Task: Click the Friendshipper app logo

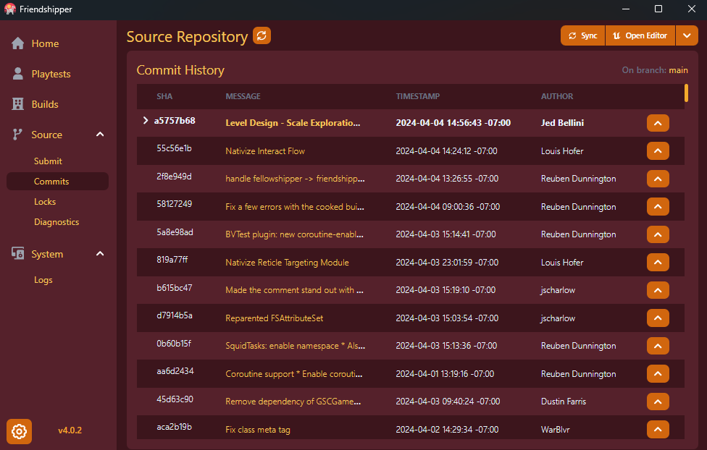Action: point(10,9)
